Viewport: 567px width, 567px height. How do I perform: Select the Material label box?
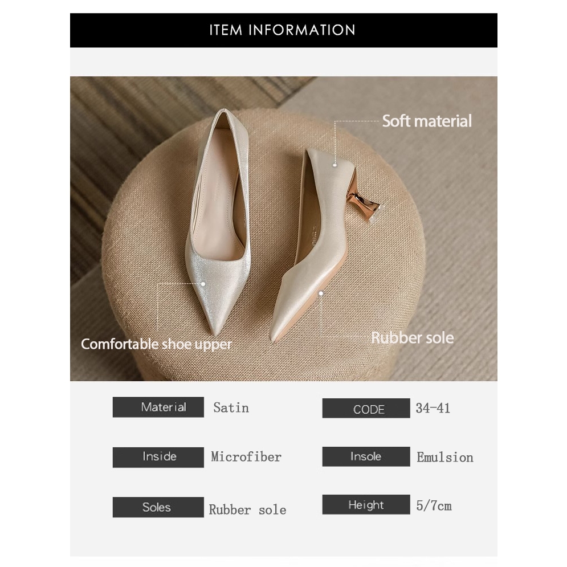[x=158, y=407]
